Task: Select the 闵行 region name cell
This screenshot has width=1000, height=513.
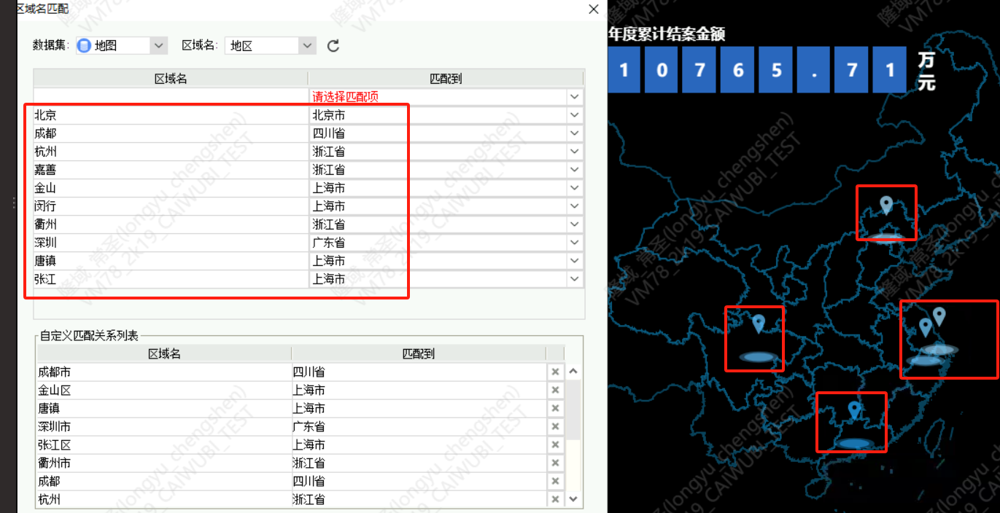Action: point(171,206)
